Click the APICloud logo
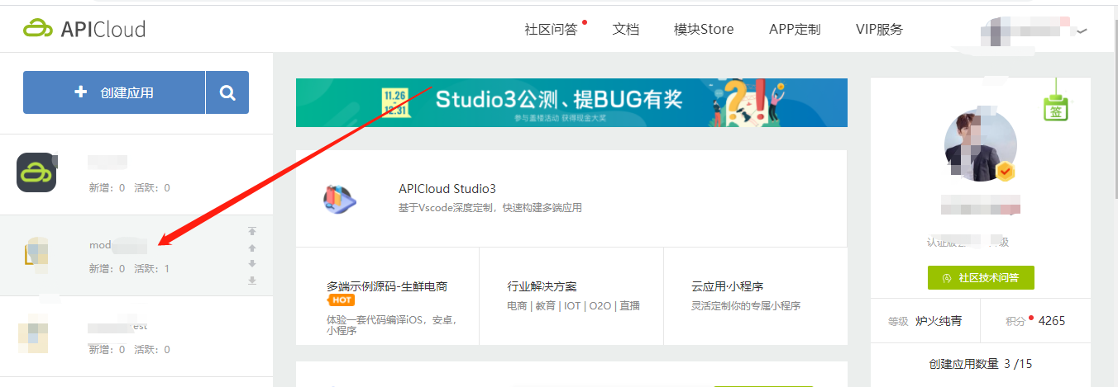Screen dimensions: 1118x387 [x=84, y=29]
